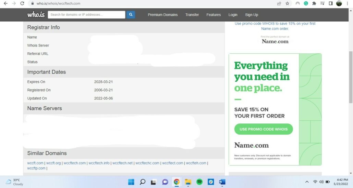Reload the page with the refresh icon
The image size is (353, 188).
(x=22, y=3)
